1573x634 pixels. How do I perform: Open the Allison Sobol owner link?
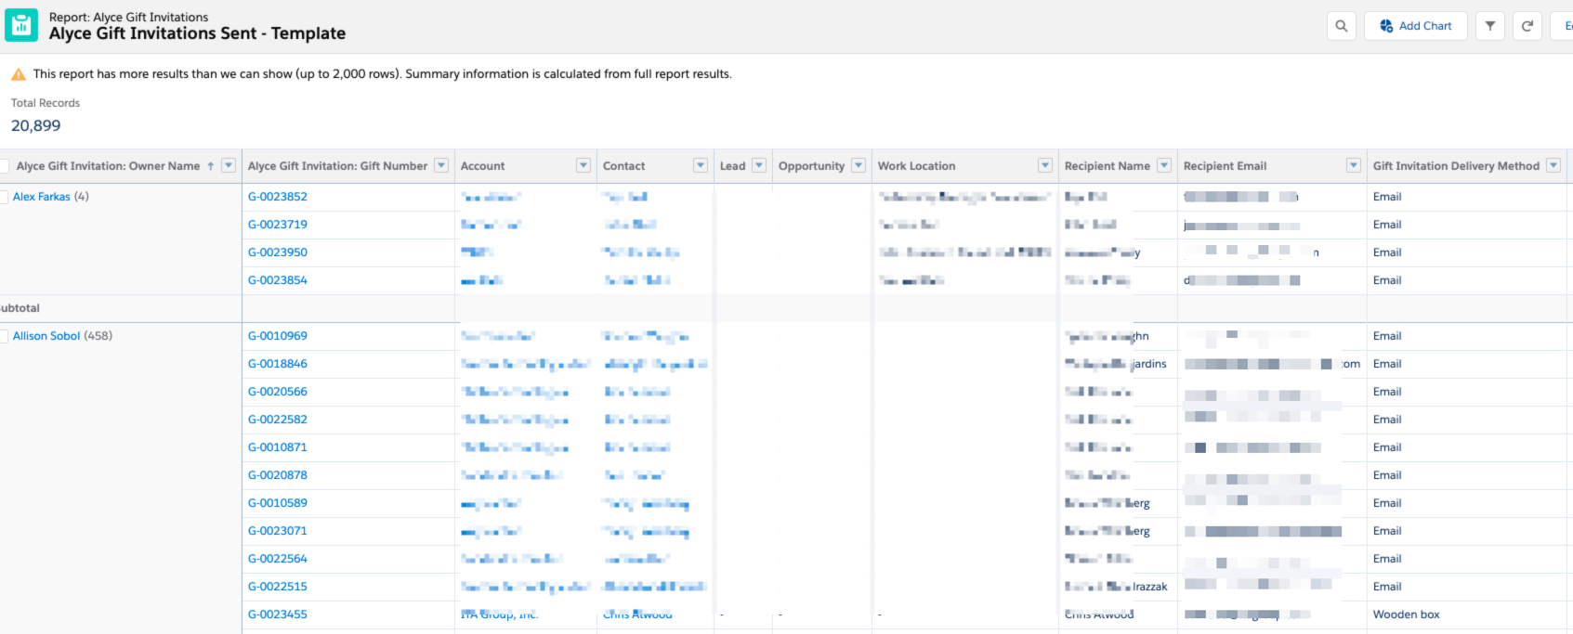coord(46,336)
